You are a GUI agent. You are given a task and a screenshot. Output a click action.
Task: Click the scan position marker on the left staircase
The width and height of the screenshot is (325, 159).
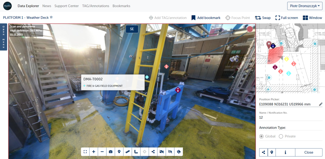[x=32, y=56]
